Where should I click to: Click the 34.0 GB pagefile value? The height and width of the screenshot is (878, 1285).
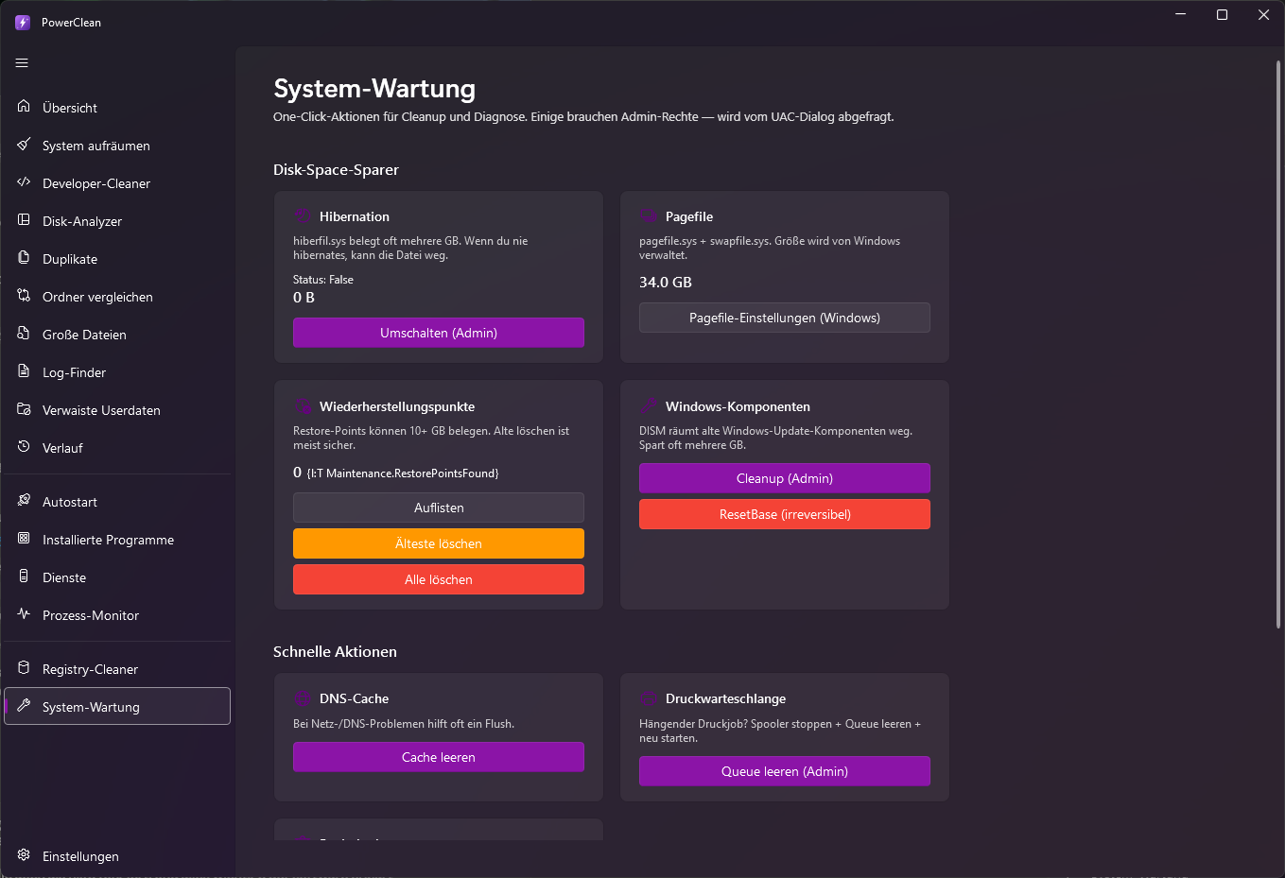click(x=666, y=283)
